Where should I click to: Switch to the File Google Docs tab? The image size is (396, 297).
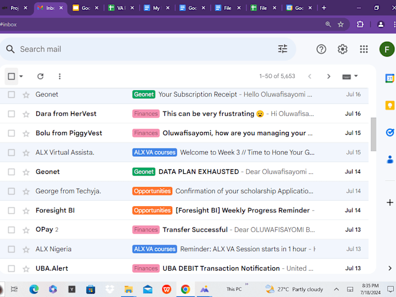[228, 8]
